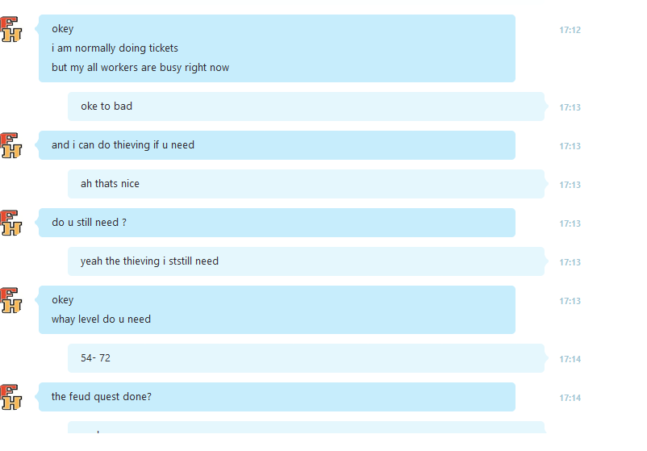The image size is (647, 451).
Task: Click the FH avatar beside 'okey i am normally doing tickets'
Action: pyautogui.click(x=10, y=29)
